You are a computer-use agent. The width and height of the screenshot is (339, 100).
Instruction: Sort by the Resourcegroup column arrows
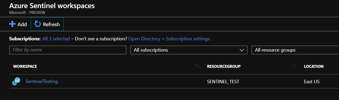[x=295, y=65]
